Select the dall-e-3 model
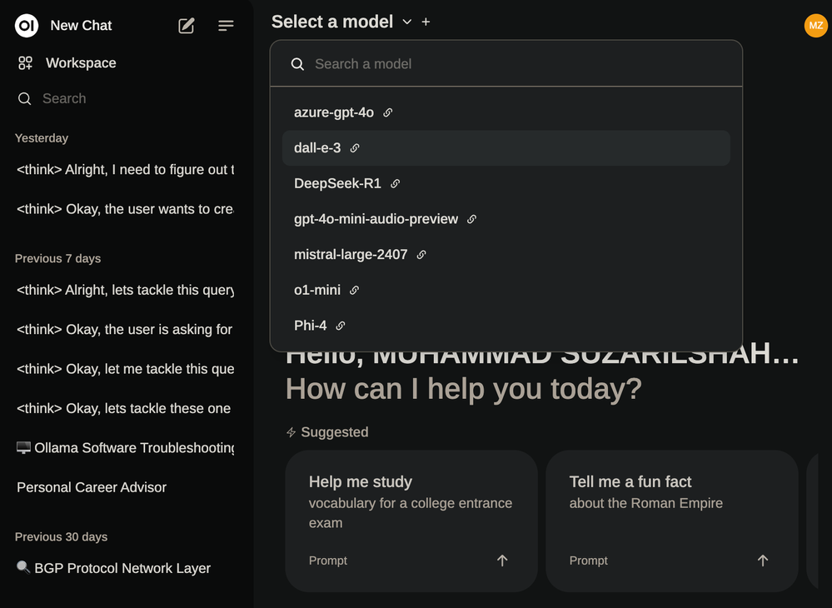The height and width of the screenshot is (608, 832). coord(506,148)
